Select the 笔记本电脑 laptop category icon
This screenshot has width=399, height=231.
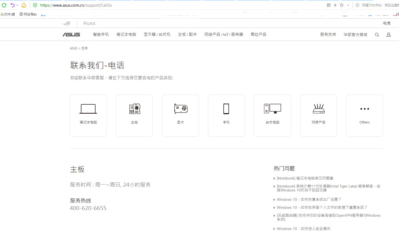(x=88, y=109)
